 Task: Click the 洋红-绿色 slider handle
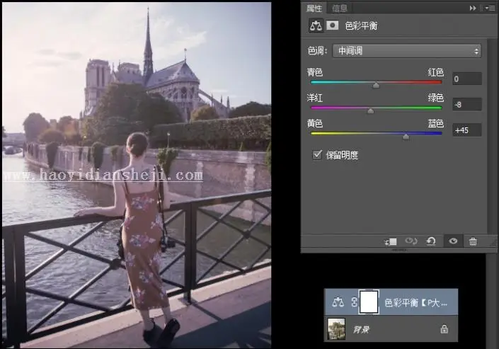pos(371,110)
